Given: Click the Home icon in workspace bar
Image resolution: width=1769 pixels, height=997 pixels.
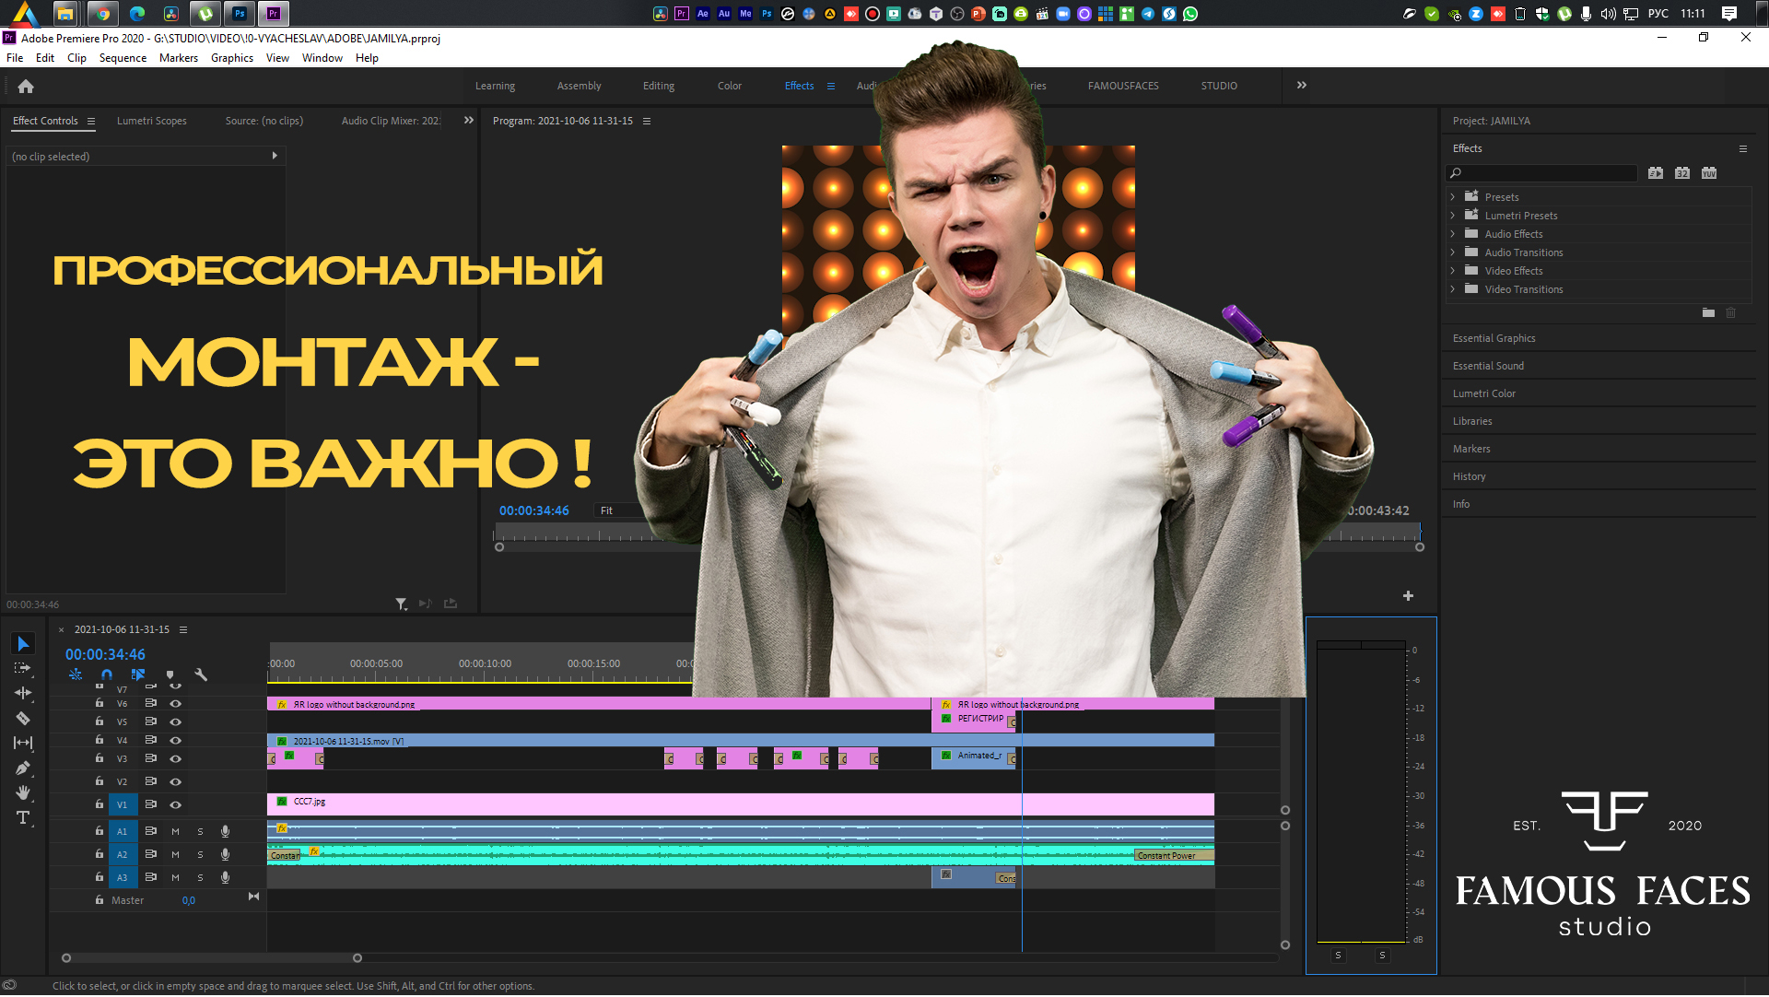Looking at the screenshot, I should pos(26,87).
